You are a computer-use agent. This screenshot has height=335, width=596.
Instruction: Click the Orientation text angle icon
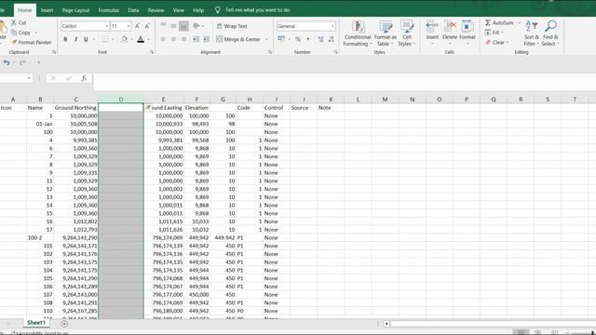196,26
